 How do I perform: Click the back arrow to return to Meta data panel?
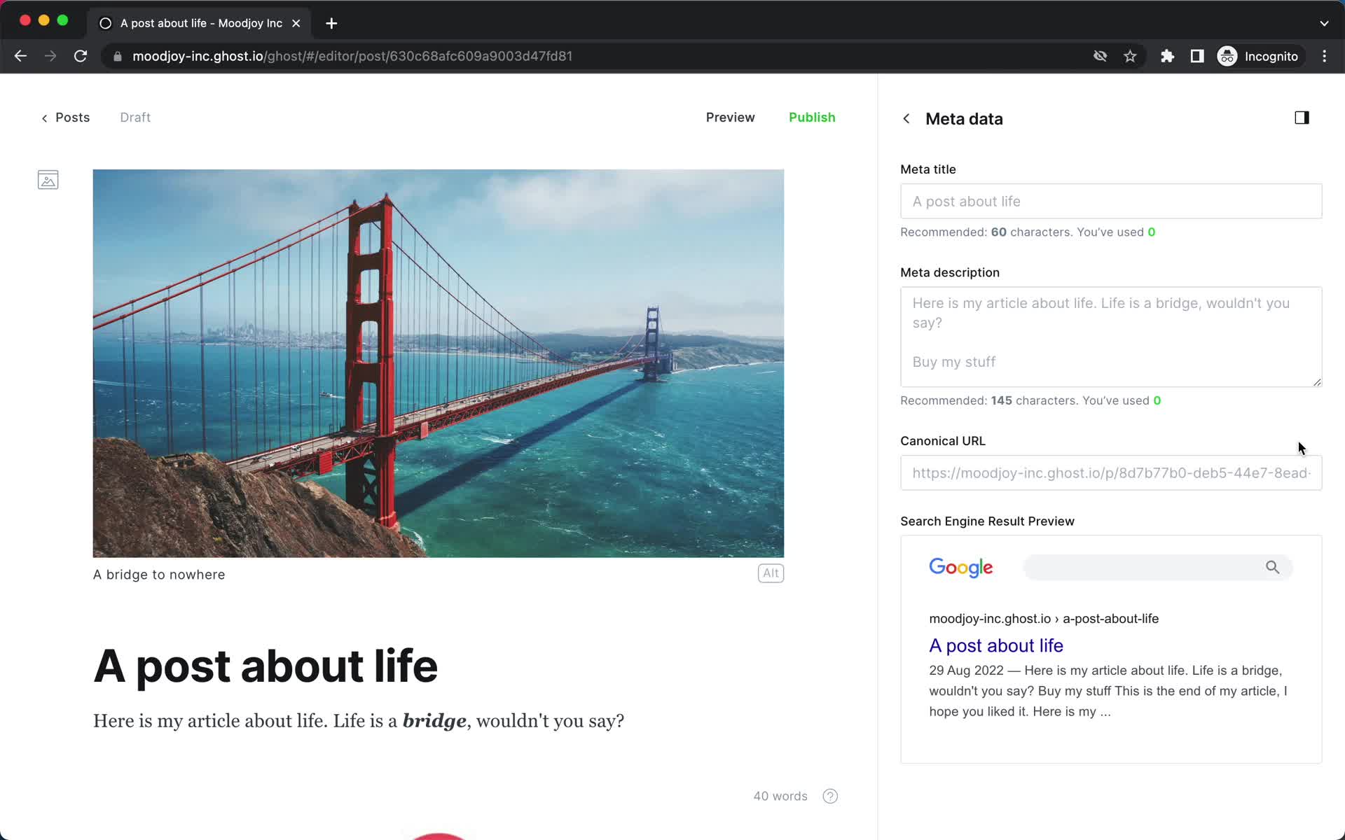click(x=906, y=118)
